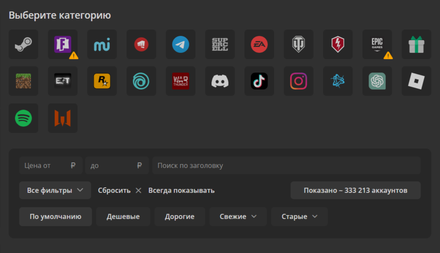Expand the Все фильтры dropdown
Viewport: 440px width, 253px height.
[55, 190]
